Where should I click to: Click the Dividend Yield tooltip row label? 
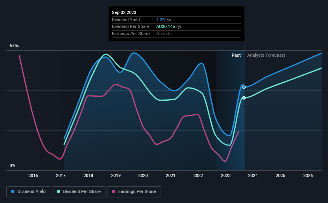pos(126,20)
